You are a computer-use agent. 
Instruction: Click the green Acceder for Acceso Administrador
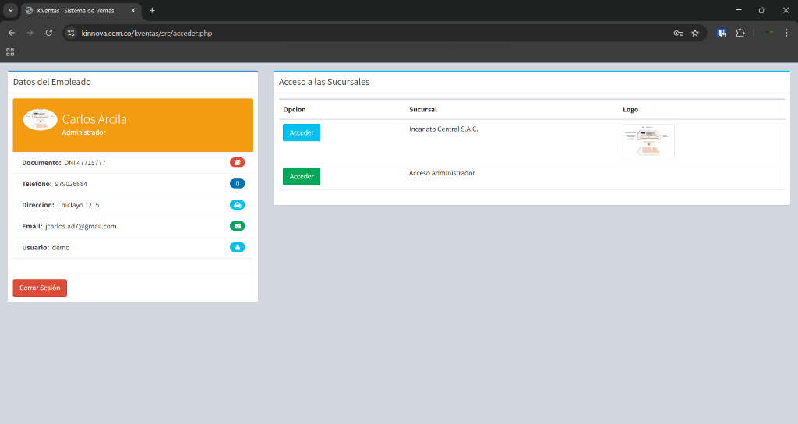[x=302, y=176]
